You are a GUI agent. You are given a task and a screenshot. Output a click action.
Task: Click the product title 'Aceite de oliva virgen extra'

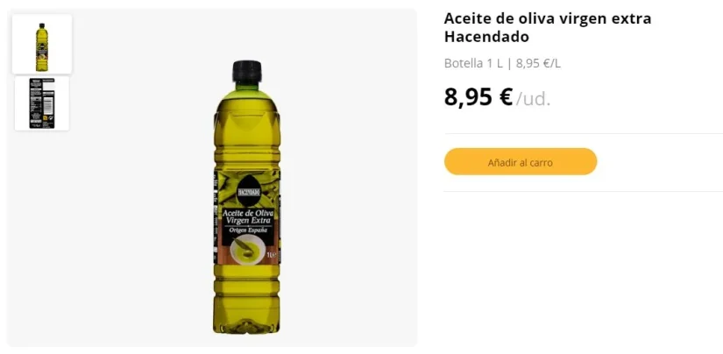pyautogui.click(x=548, y=19)
